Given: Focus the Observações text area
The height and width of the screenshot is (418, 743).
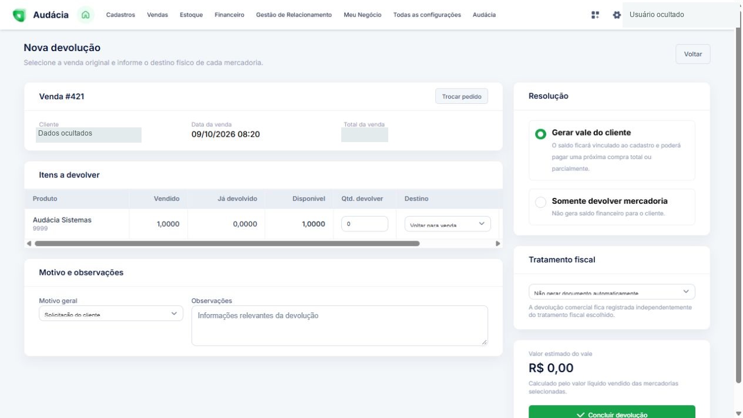Looking at the screenshot, I should point(339,325).
